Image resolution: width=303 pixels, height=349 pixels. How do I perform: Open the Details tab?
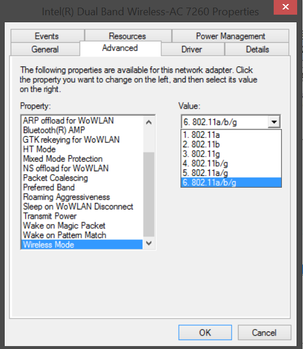[257, 49]
